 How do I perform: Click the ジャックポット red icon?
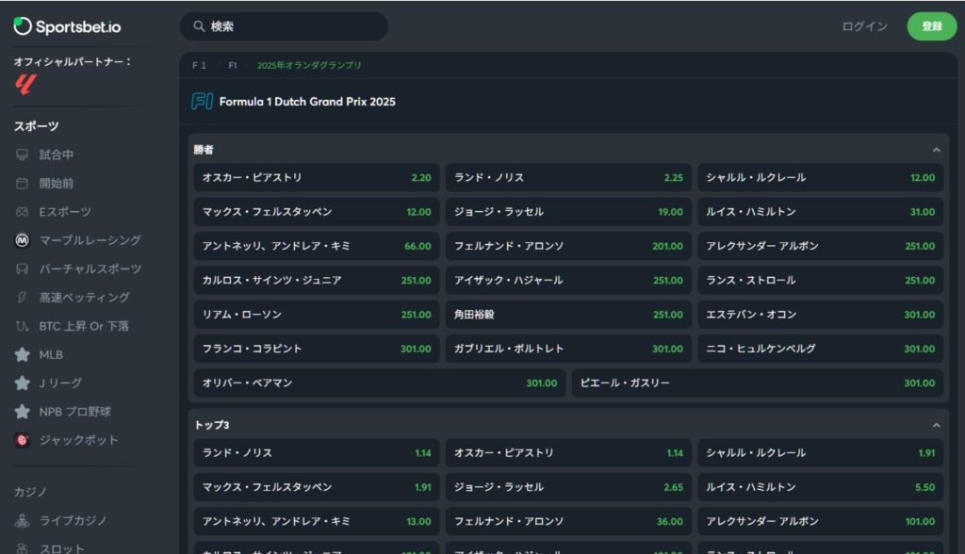pyautogui.click(x=23, y=440)
